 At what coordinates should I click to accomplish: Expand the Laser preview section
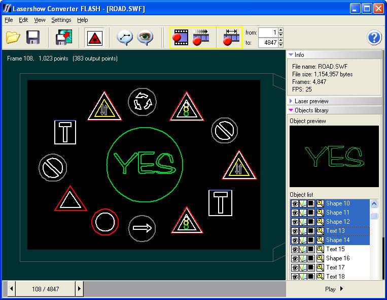291,101
